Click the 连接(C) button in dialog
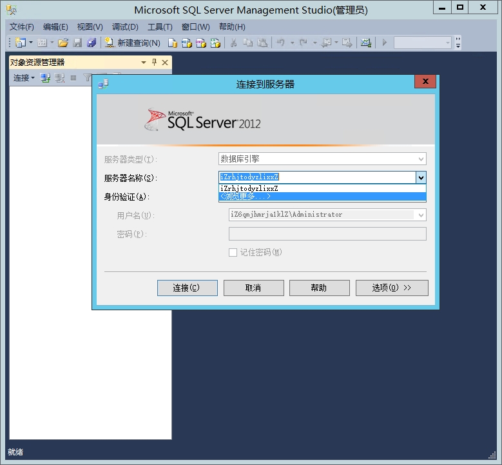Screen dimensions: 502x465 [x=186, y=288]
